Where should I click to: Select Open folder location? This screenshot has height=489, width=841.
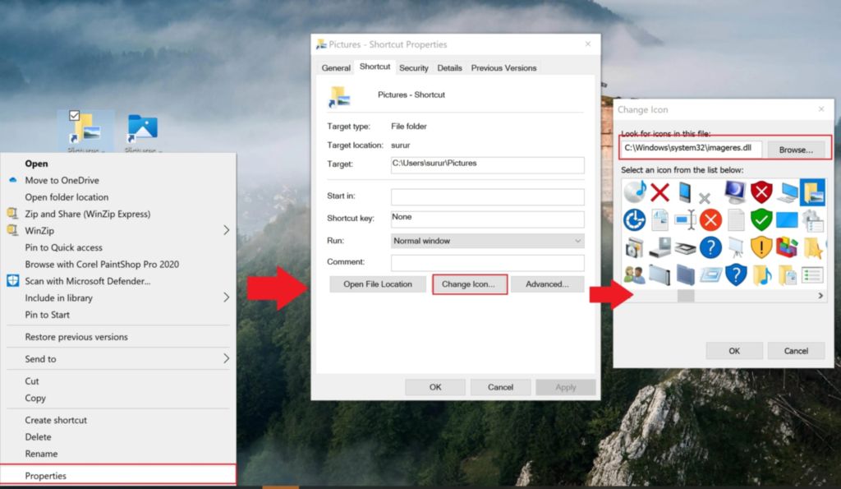tap(67, 197)
